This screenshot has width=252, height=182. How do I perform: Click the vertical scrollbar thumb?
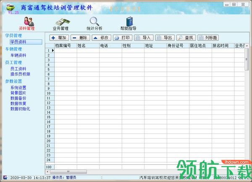[x=247, y=59]
